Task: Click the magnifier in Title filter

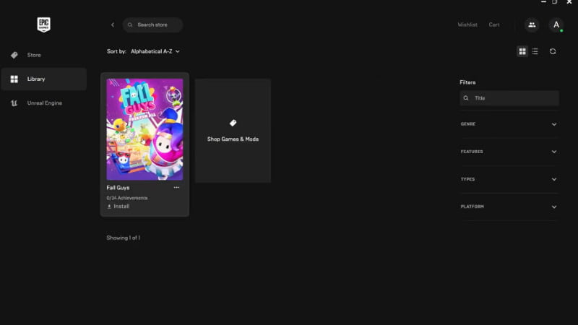Action: coord(466,98)
